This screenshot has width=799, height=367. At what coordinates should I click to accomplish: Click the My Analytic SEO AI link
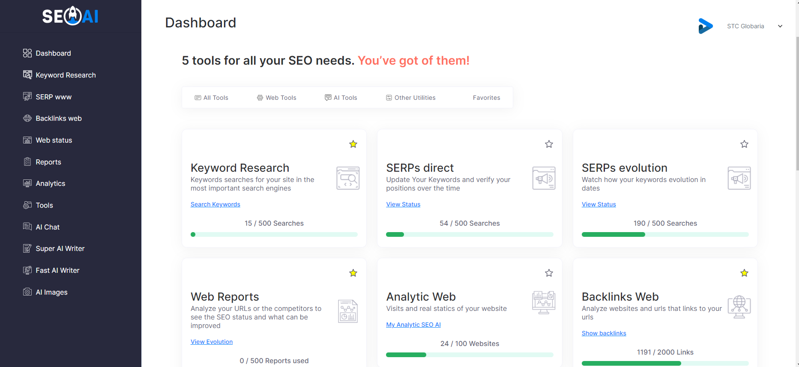(x=413, y=325)
